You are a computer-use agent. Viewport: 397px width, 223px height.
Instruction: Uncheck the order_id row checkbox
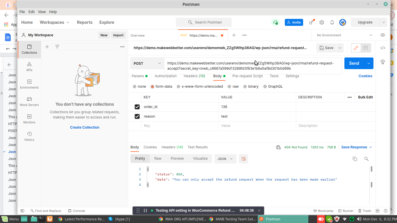pyautogui.click(x=137, y=107)
